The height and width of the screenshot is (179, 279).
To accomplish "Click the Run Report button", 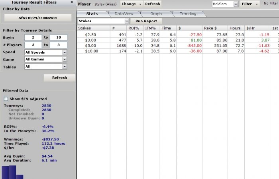I will (x=146, y=21).
